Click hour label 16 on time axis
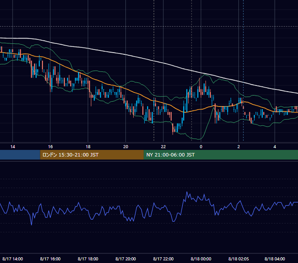This screenshot has width=298, height=263. (50, 147)
